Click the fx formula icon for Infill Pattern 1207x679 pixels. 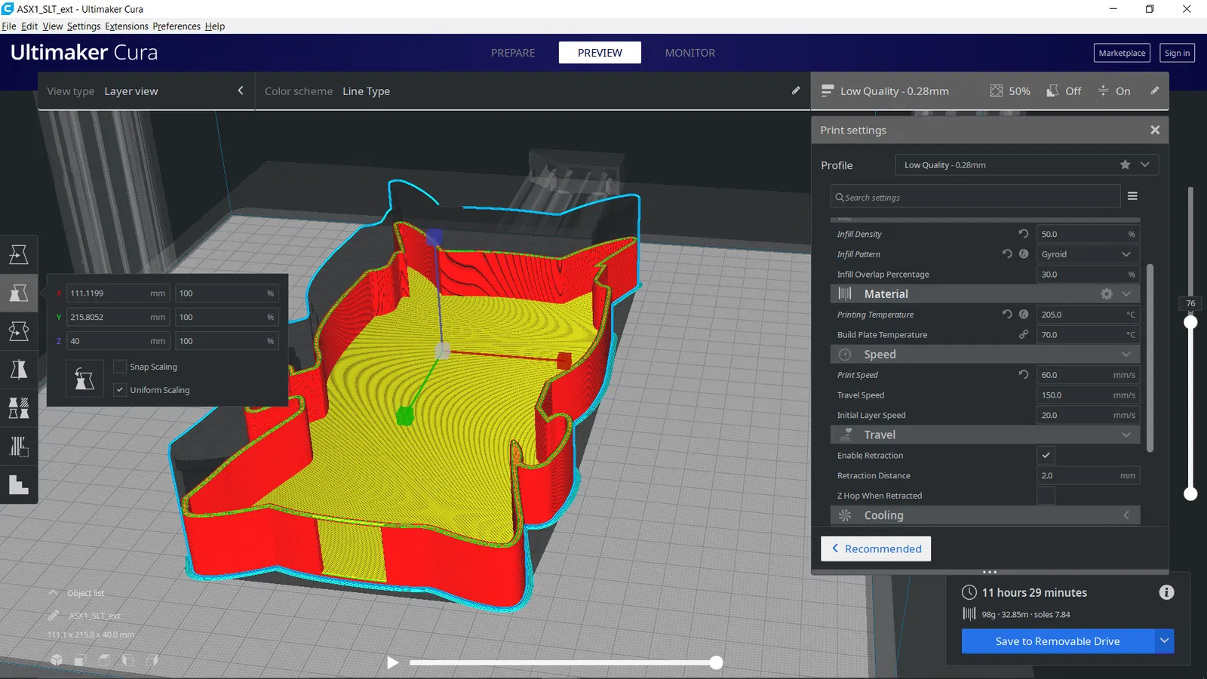[1024, 254]
